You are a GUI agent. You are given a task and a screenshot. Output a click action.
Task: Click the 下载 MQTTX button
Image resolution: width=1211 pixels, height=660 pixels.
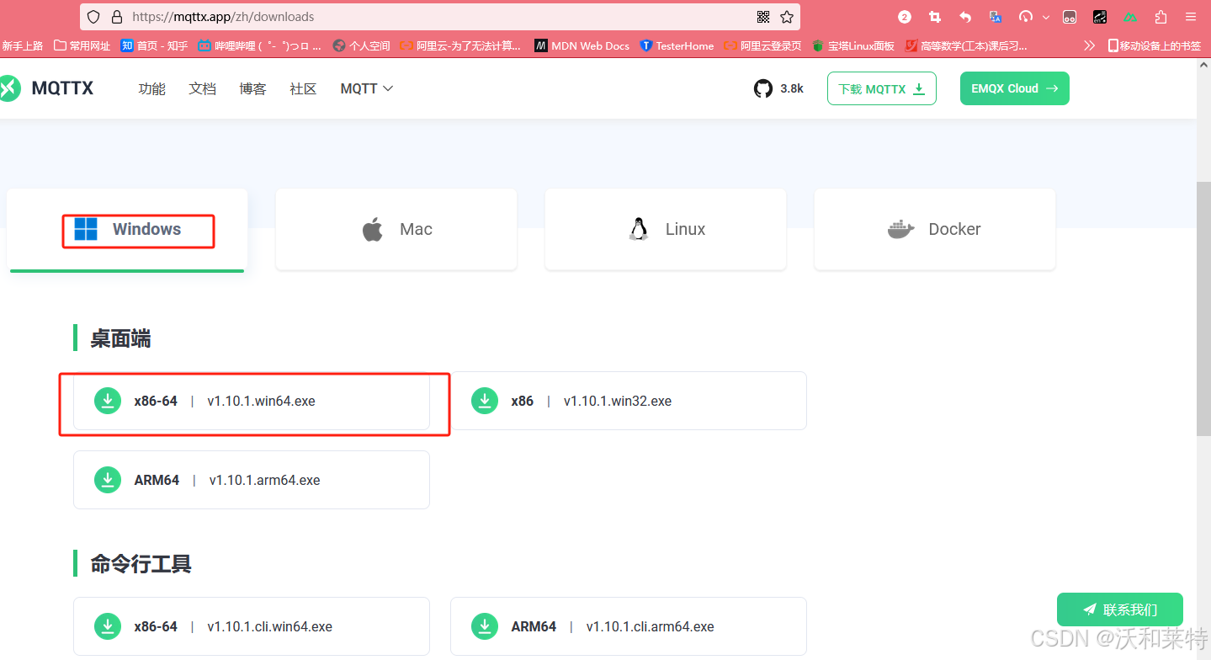click(x=882, y=88)
